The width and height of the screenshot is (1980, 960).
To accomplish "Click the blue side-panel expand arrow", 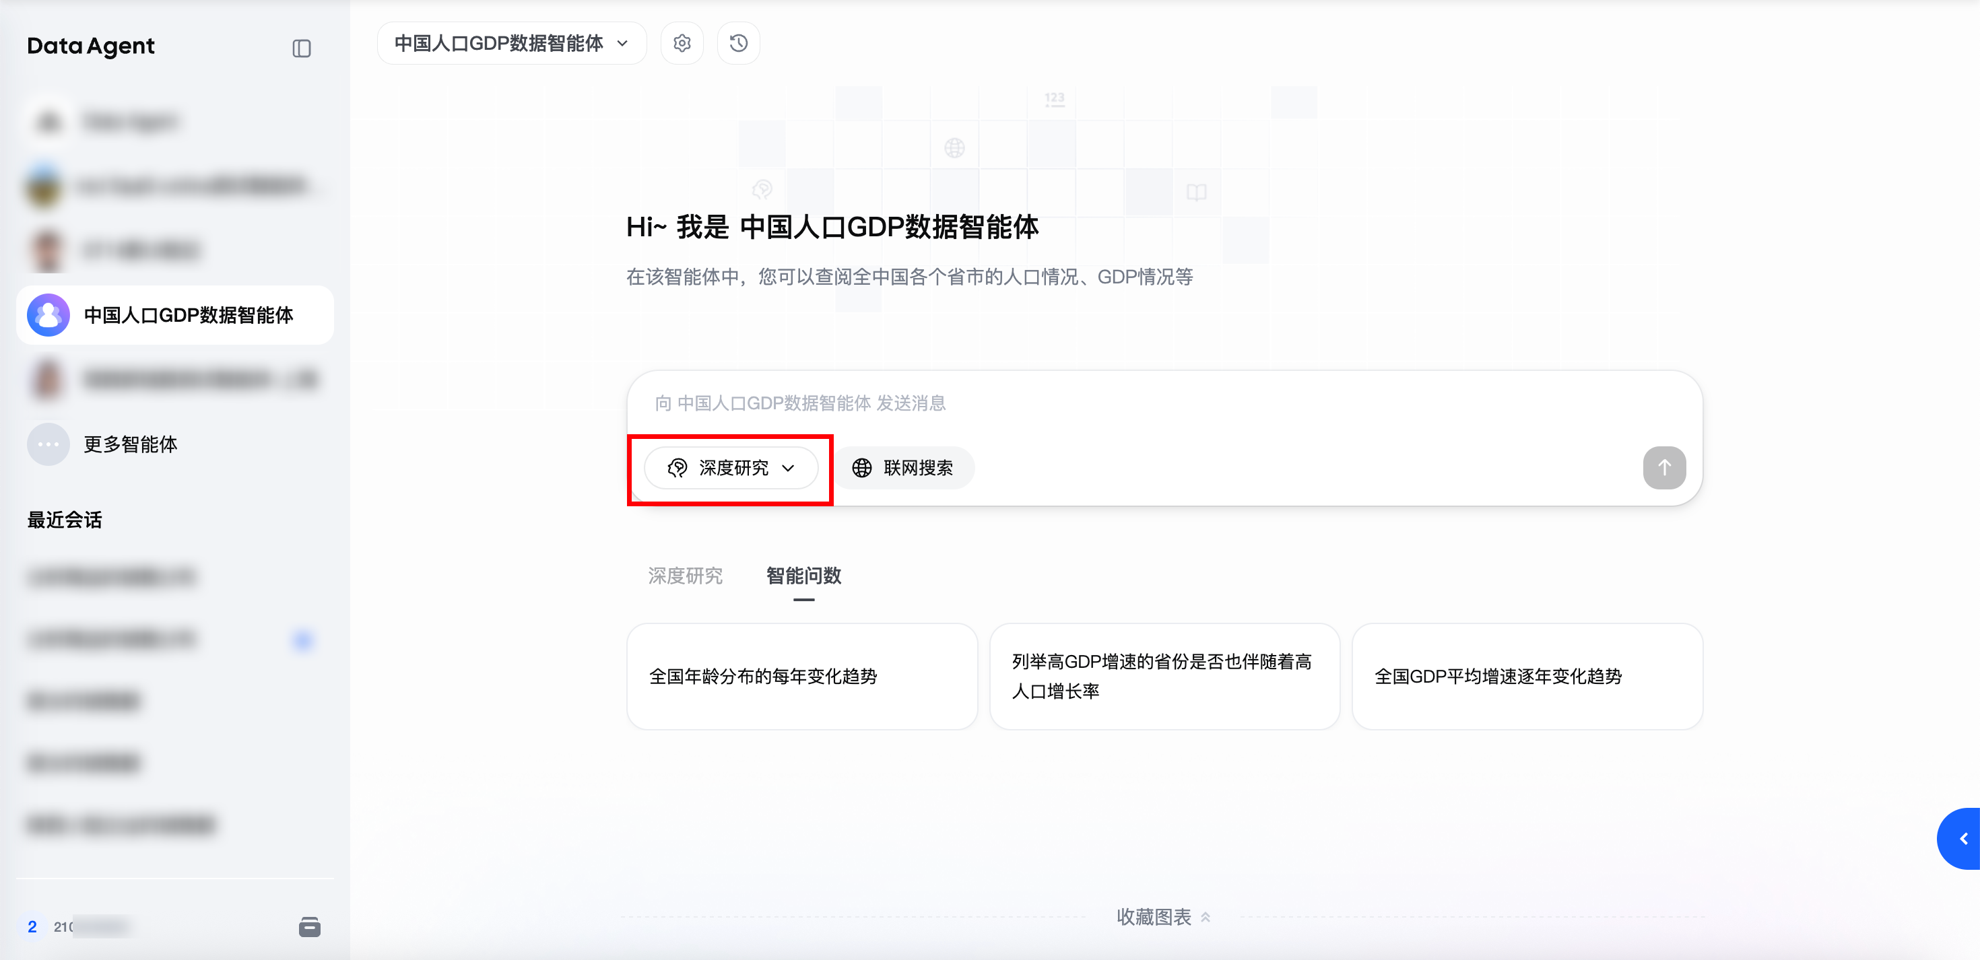I will [x=1962, y=839].
